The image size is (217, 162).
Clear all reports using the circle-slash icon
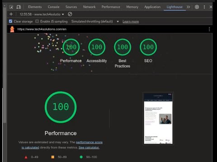(x=70, y=14)
